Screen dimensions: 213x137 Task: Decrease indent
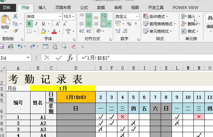(82, 31)
